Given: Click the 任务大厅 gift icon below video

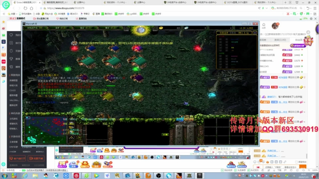Looking at the screenshot, I should click(62, 164).
